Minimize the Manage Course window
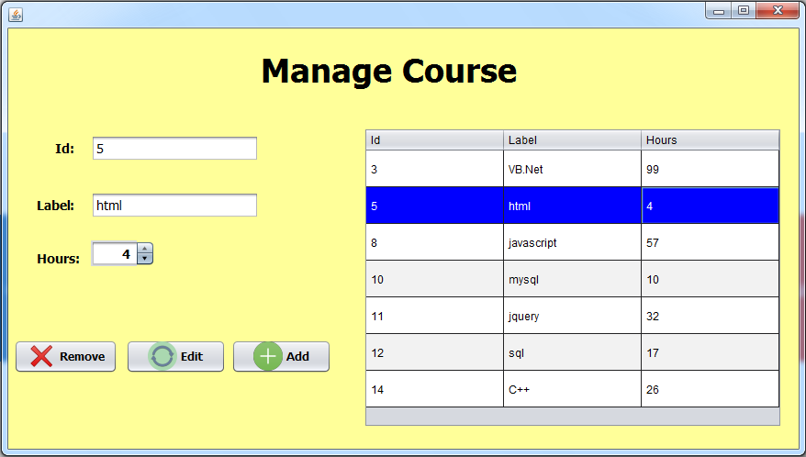Viewport: 806px width, 457px height. pyautogui.click(x=719, y=10)
